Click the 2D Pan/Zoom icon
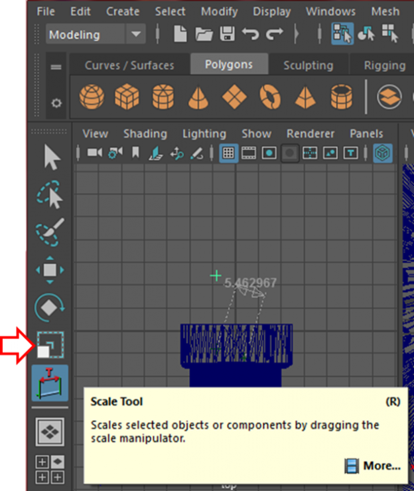This screenshot has width=414, height=491. tap(176, 153)
